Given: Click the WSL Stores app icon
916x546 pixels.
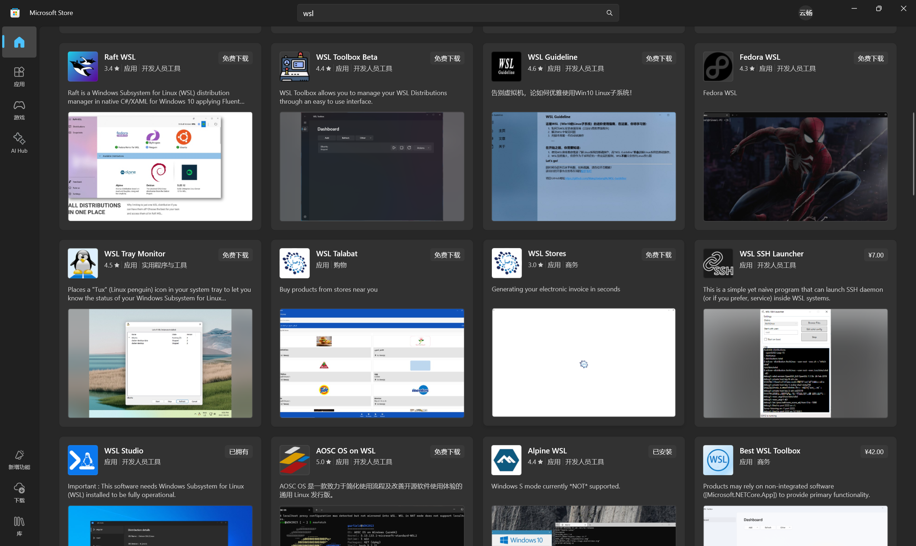Looking at the screenshot, I should tap(507, 263).
